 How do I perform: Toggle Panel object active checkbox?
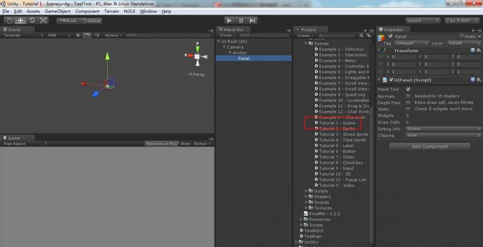point(391,36)
